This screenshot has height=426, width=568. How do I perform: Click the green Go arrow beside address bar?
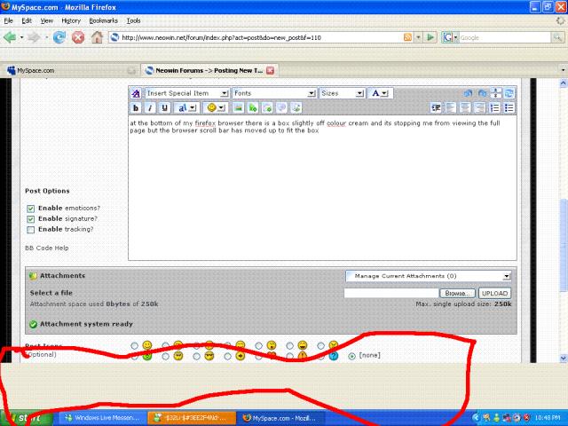[430, 37]
